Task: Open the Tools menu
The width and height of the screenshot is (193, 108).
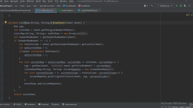Action: point(50,1)
